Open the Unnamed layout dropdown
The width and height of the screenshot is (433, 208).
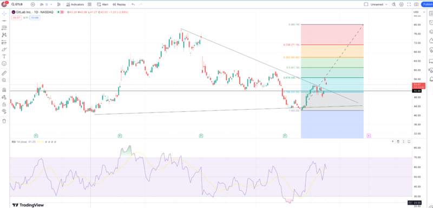[x=379, y=4]
